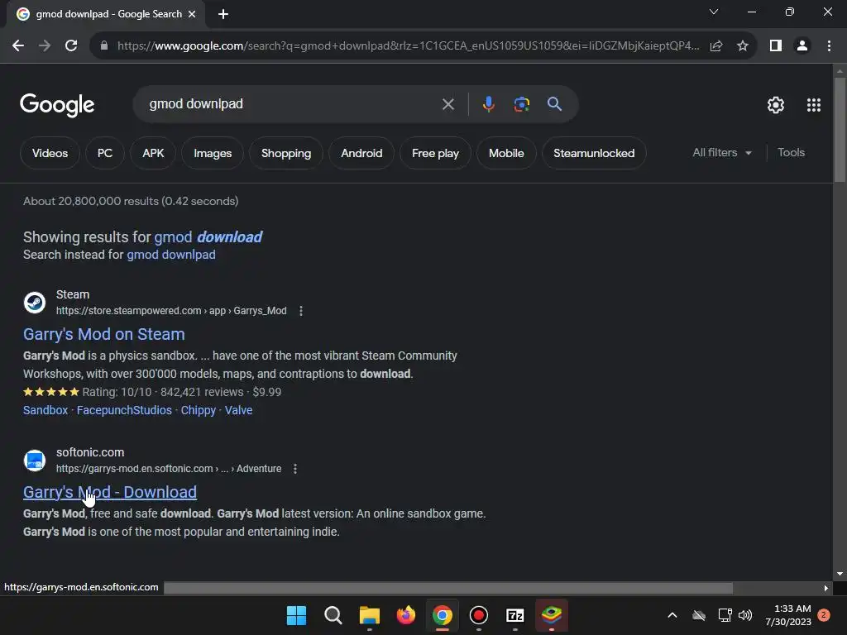The image size is (847, 635).
Task: Click the forward navigation arrow
Action: (x=45, y=46)
